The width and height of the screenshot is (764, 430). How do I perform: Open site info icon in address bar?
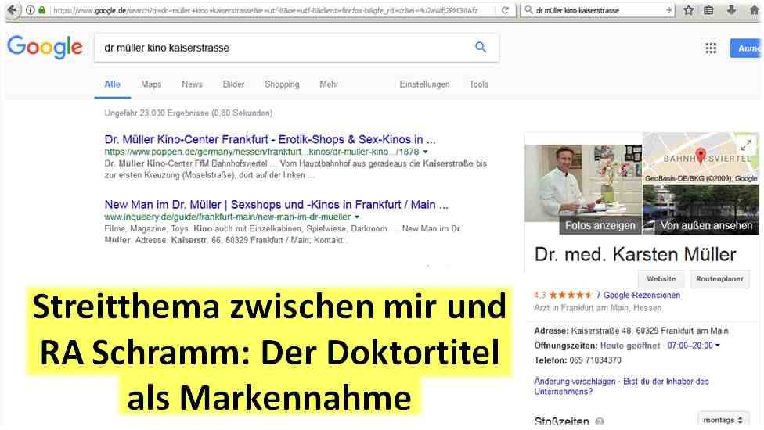(x=30, y=9)
